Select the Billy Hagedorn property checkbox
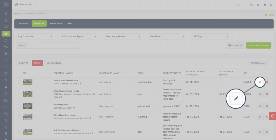This screenshot has height=140, width=276. tap(19, 106)
